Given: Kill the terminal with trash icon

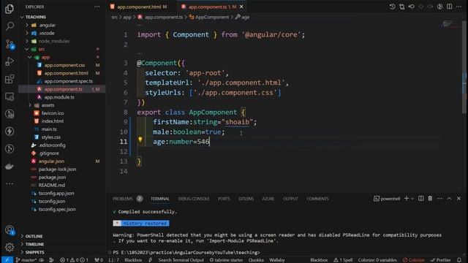Looking at the screenshot, I should point(430,198).
